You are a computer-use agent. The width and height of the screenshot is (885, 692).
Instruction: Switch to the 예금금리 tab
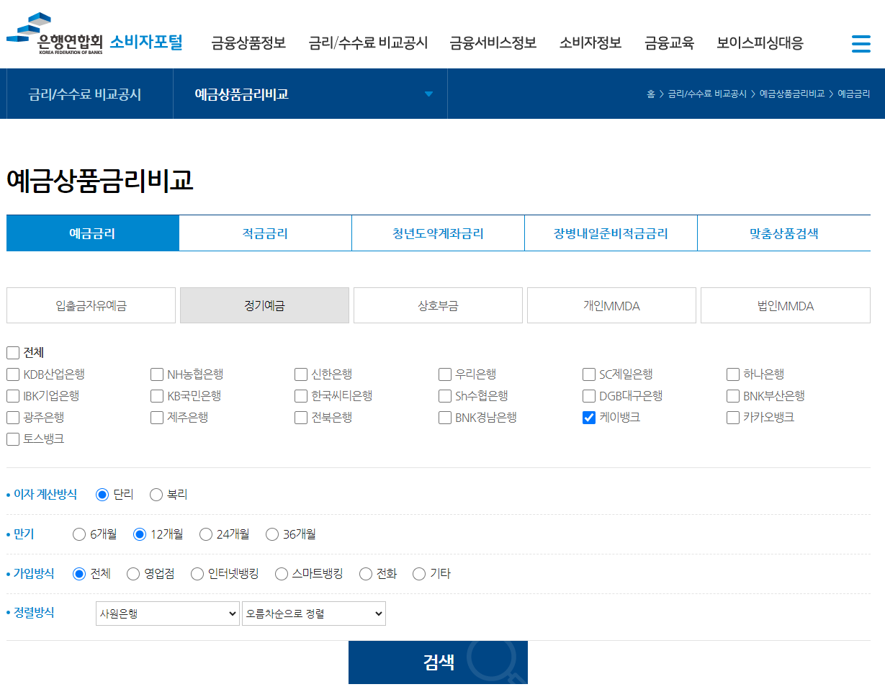point(92,233)
